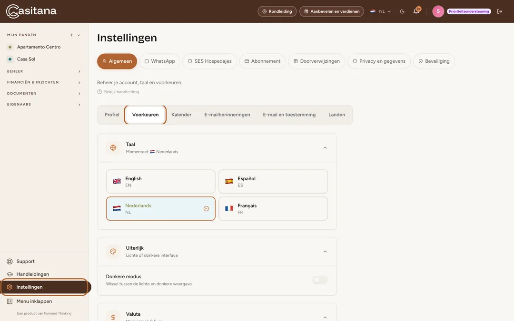This screenshot has height=321, width=514.
Task: Click the Instellingen gear icon
Action: pyautogui.click(x=10, y=287)
